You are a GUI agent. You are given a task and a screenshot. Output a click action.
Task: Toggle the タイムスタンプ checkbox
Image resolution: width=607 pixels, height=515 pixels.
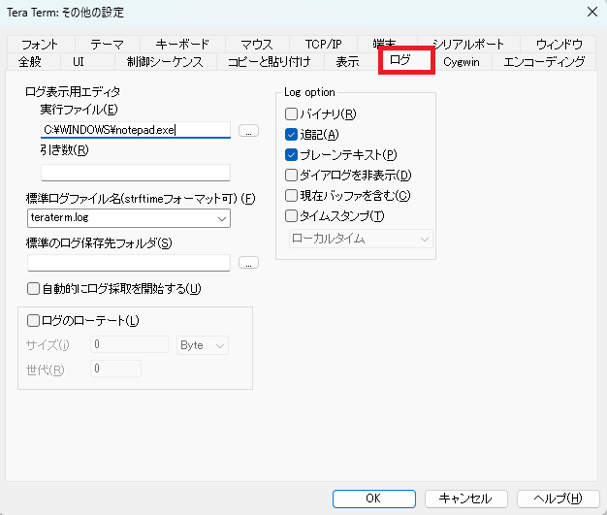click(x=292, y=216)
